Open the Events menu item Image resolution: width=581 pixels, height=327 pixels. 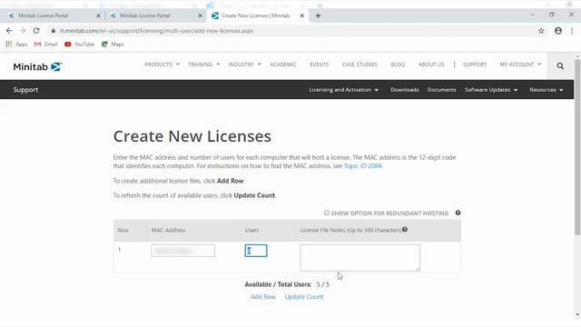click(319, 64)
